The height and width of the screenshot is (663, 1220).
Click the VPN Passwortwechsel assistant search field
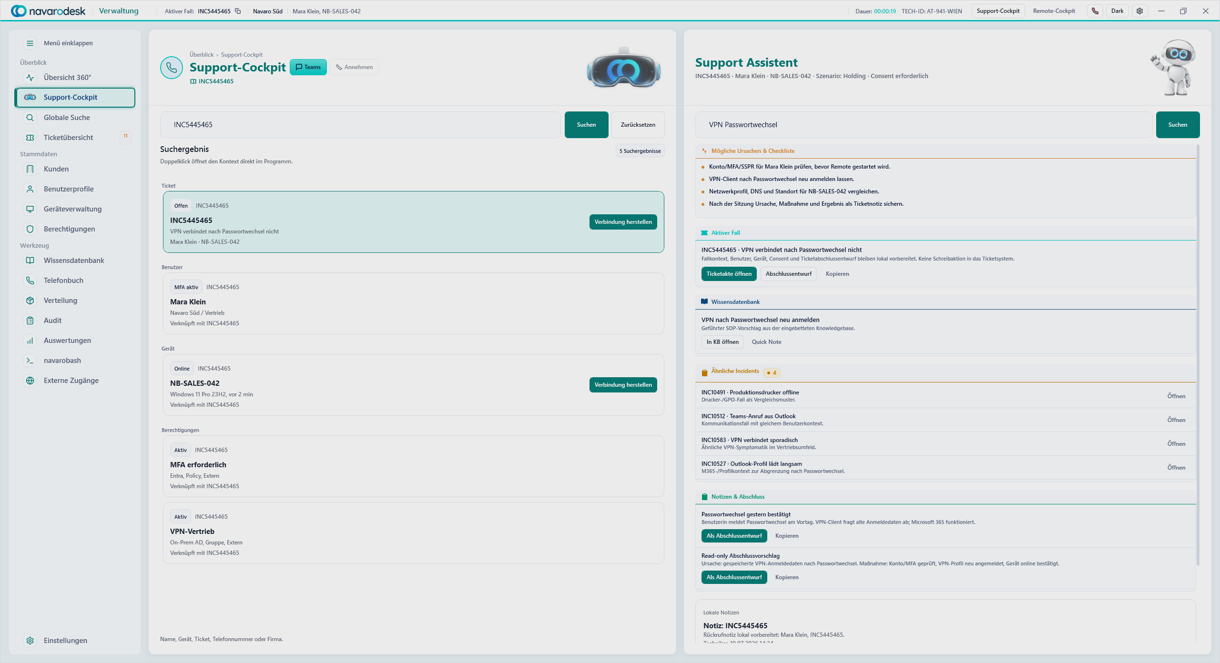click(x=924, y=125)
